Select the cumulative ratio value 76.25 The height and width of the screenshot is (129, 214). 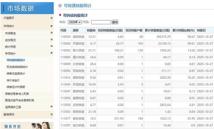click(191, 78)
